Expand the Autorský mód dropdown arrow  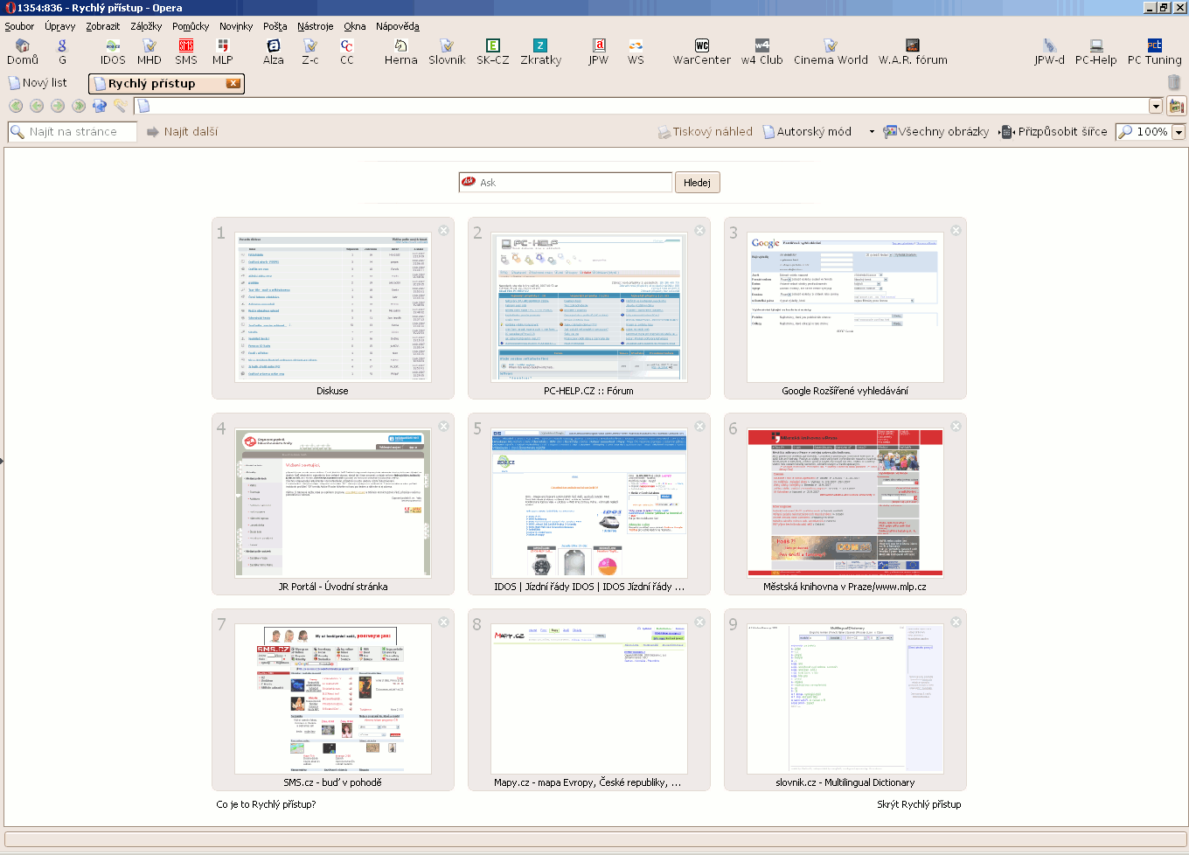(x=871, y=132)
